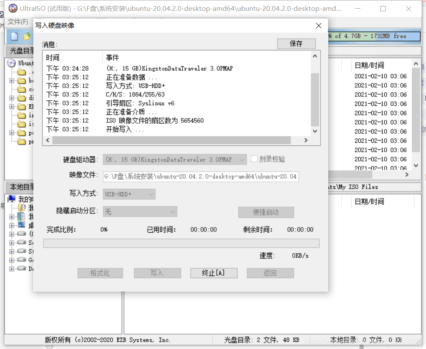
Task: Expand the 'D' drive node in local tree
Action: (11, 269)
